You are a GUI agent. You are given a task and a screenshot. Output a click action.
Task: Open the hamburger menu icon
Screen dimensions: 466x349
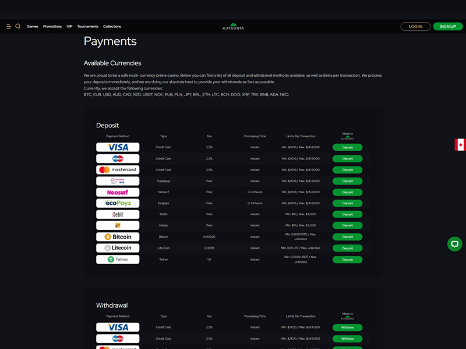pyautogui.click(x=9, y=26)
